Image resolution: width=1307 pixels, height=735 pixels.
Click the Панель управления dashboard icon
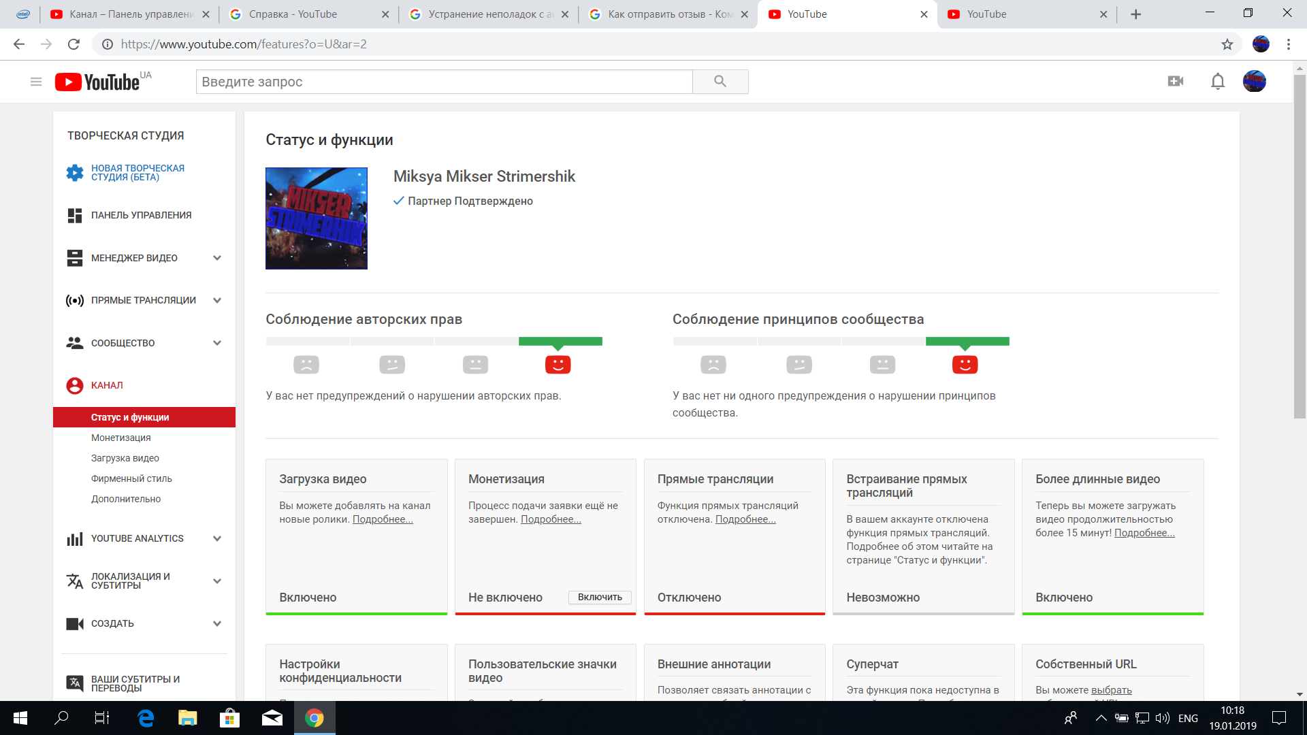point(76,215)
